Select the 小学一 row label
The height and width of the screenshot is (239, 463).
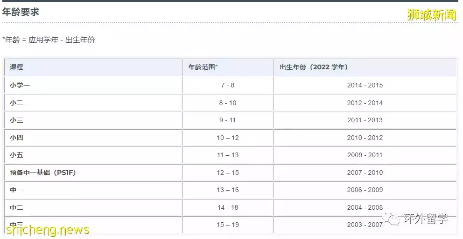point(20,85)
